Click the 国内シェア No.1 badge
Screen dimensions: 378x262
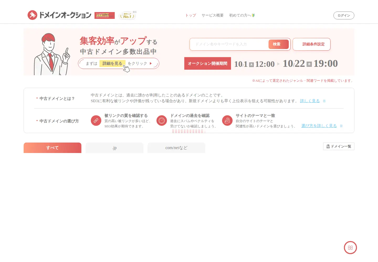(x=127, y=15)
